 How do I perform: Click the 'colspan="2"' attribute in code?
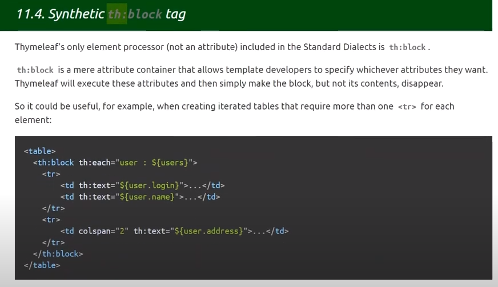pos(103,231)
